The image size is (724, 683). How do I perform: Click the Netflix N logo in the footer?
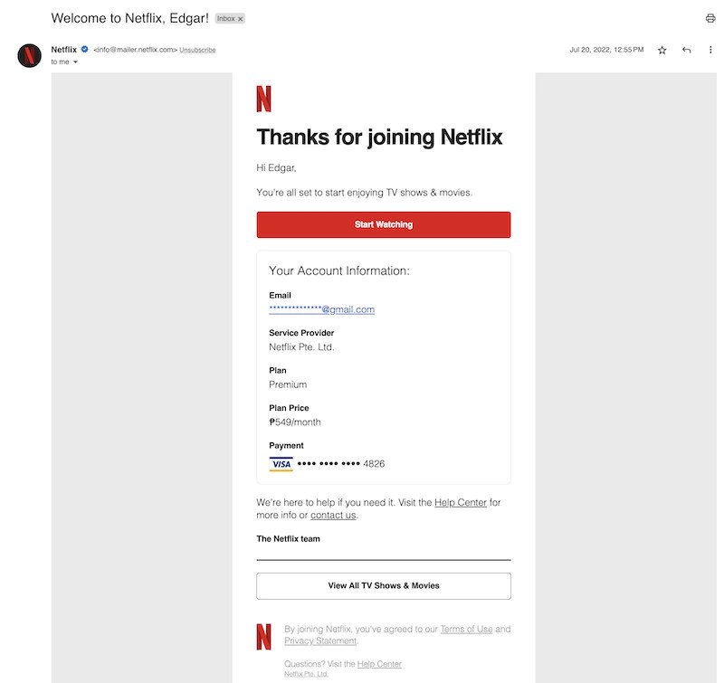(263, 636)
